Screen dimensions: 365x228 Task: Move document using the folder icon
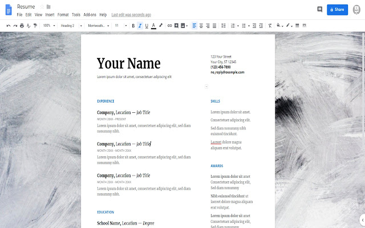(x=48, y=7)
